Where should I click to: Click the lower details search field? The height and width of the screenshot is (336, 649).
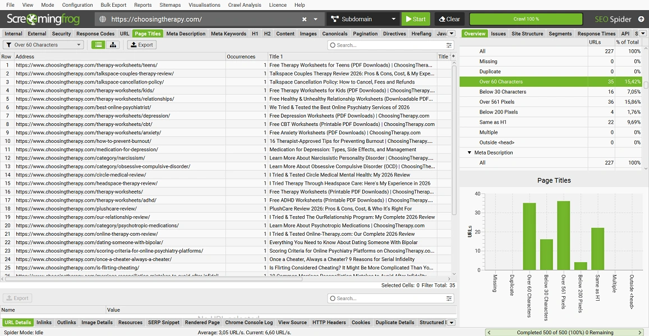(x=390, y=298)
